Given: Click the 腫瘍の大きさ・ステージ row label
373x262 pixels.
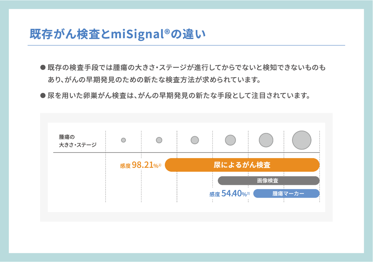Looking at the screenshot, I should coord(78,140).
